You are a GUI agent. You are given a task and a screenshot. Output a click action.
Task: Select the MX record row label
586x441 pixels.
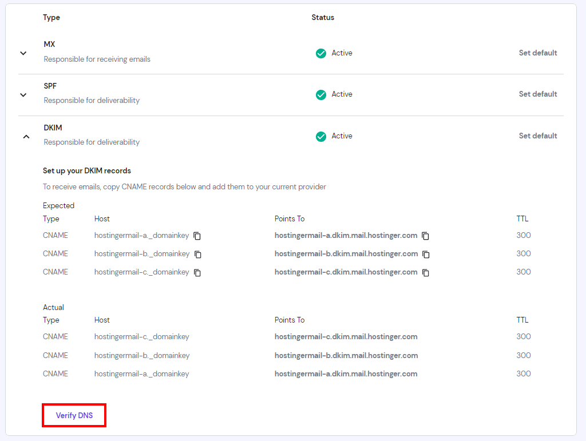49,44
